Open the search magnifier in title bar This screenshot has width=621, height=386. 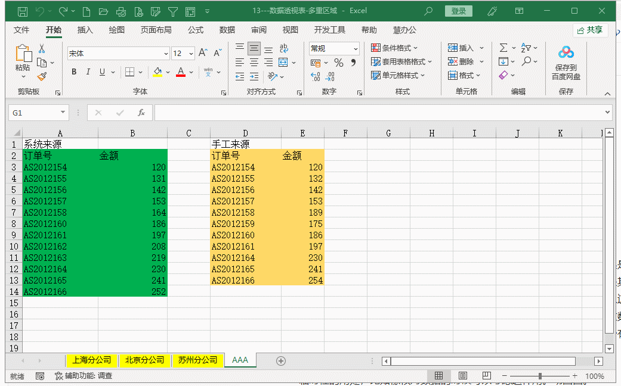point(428,11)
